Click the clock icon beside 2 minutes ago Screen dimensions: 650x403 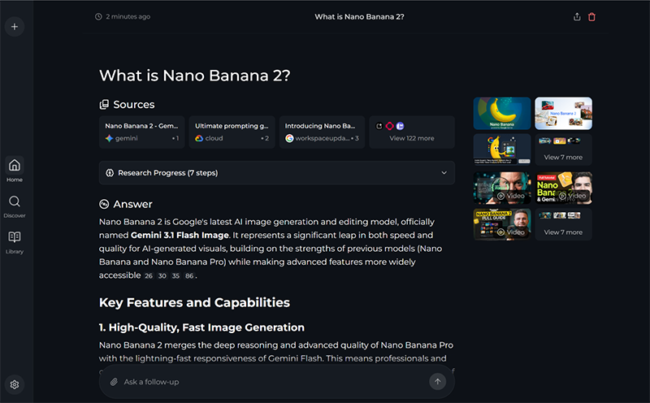[x=98, y=16]
